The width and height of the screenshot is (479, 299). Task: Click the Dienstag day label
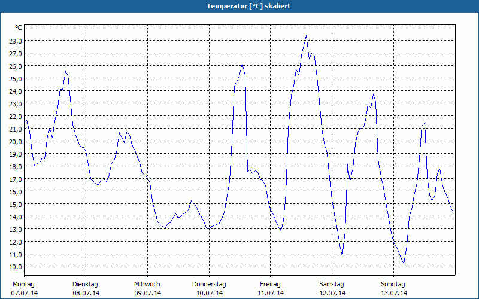click(x=85, y=285)
